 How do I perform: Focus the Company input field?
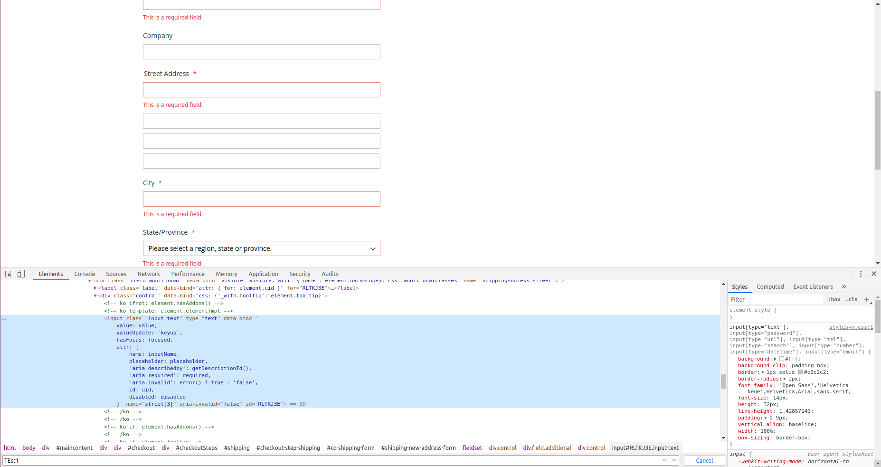[x=262, y=52]
